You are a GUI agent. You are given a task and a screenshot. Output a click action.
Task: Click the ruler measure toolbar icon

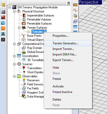(75, 5)
